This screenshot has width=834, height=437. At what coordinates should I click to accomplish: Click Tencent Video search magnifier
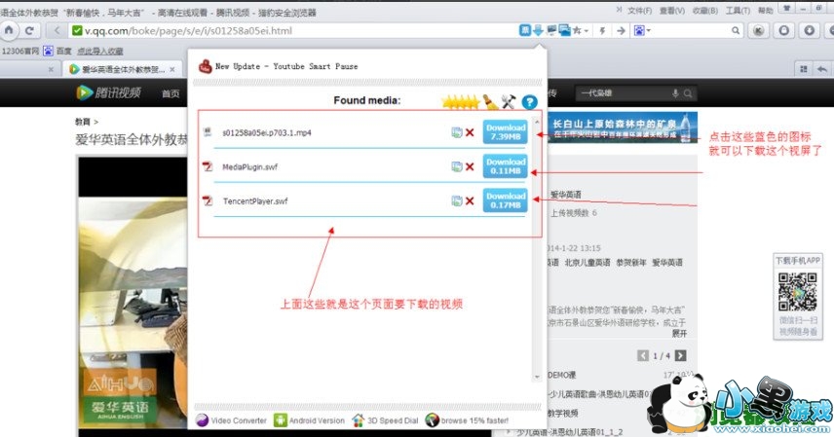click(688, 93)
